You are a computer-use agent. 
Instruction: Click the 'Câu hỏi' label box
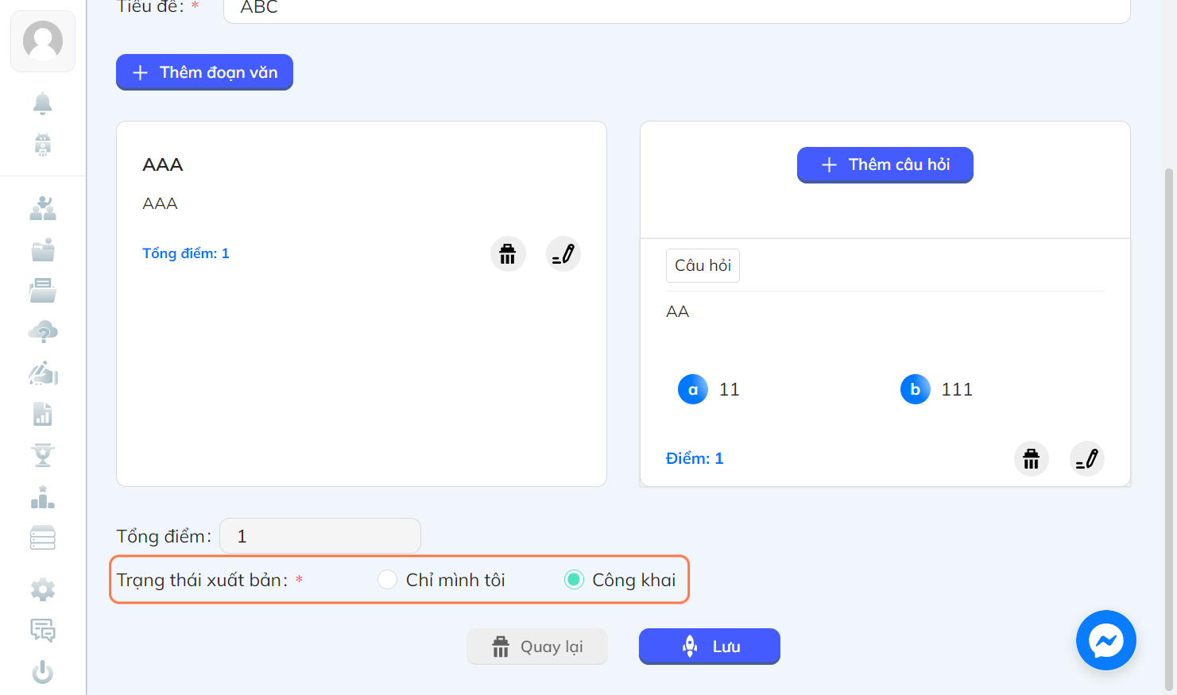pos(703,265)
